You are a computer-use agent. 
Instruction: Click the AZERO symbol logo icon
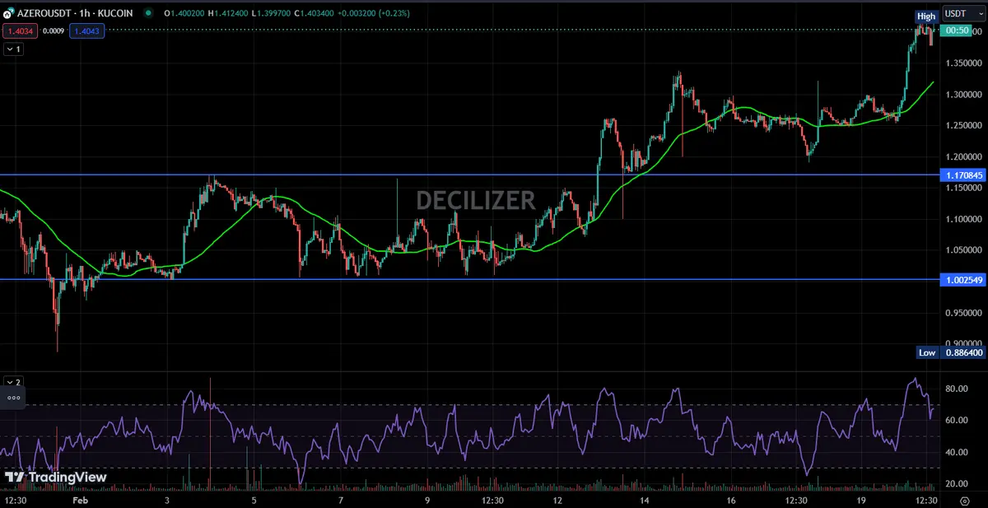(x=8, y=14)
